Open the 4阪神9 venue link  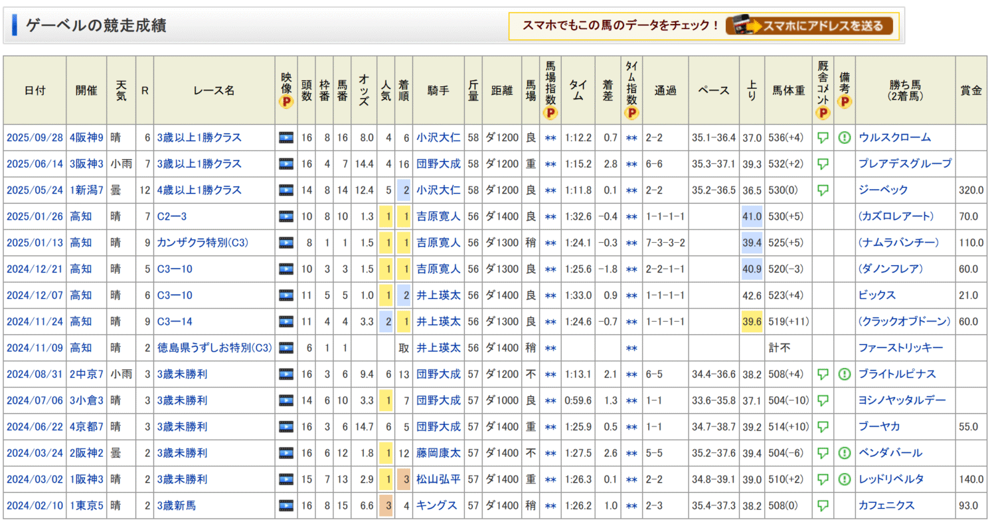(x=86, y=138)
